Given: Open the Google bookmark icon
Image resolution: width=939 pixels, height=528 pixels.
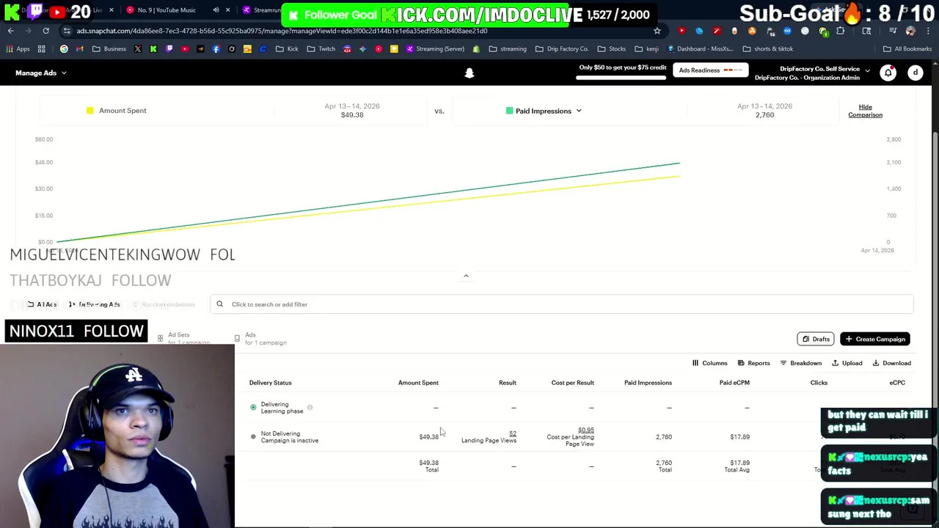Looking at the screenshot, I should tap(64, 49).
